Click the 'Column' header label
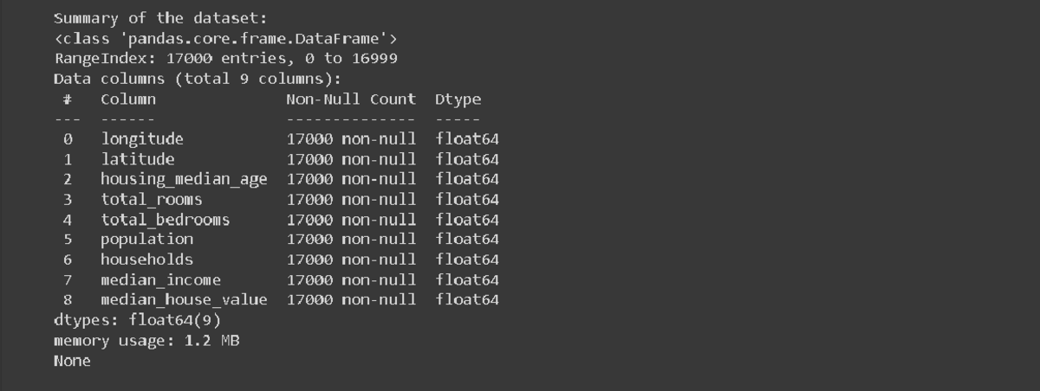1040x391 pixels. [128, 99]
